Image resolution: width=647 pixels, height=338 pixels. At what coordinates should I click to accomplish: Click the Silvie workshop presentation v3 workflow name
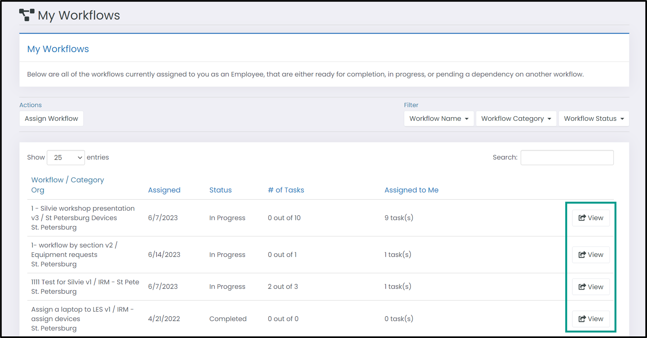(x=83, y=213)
